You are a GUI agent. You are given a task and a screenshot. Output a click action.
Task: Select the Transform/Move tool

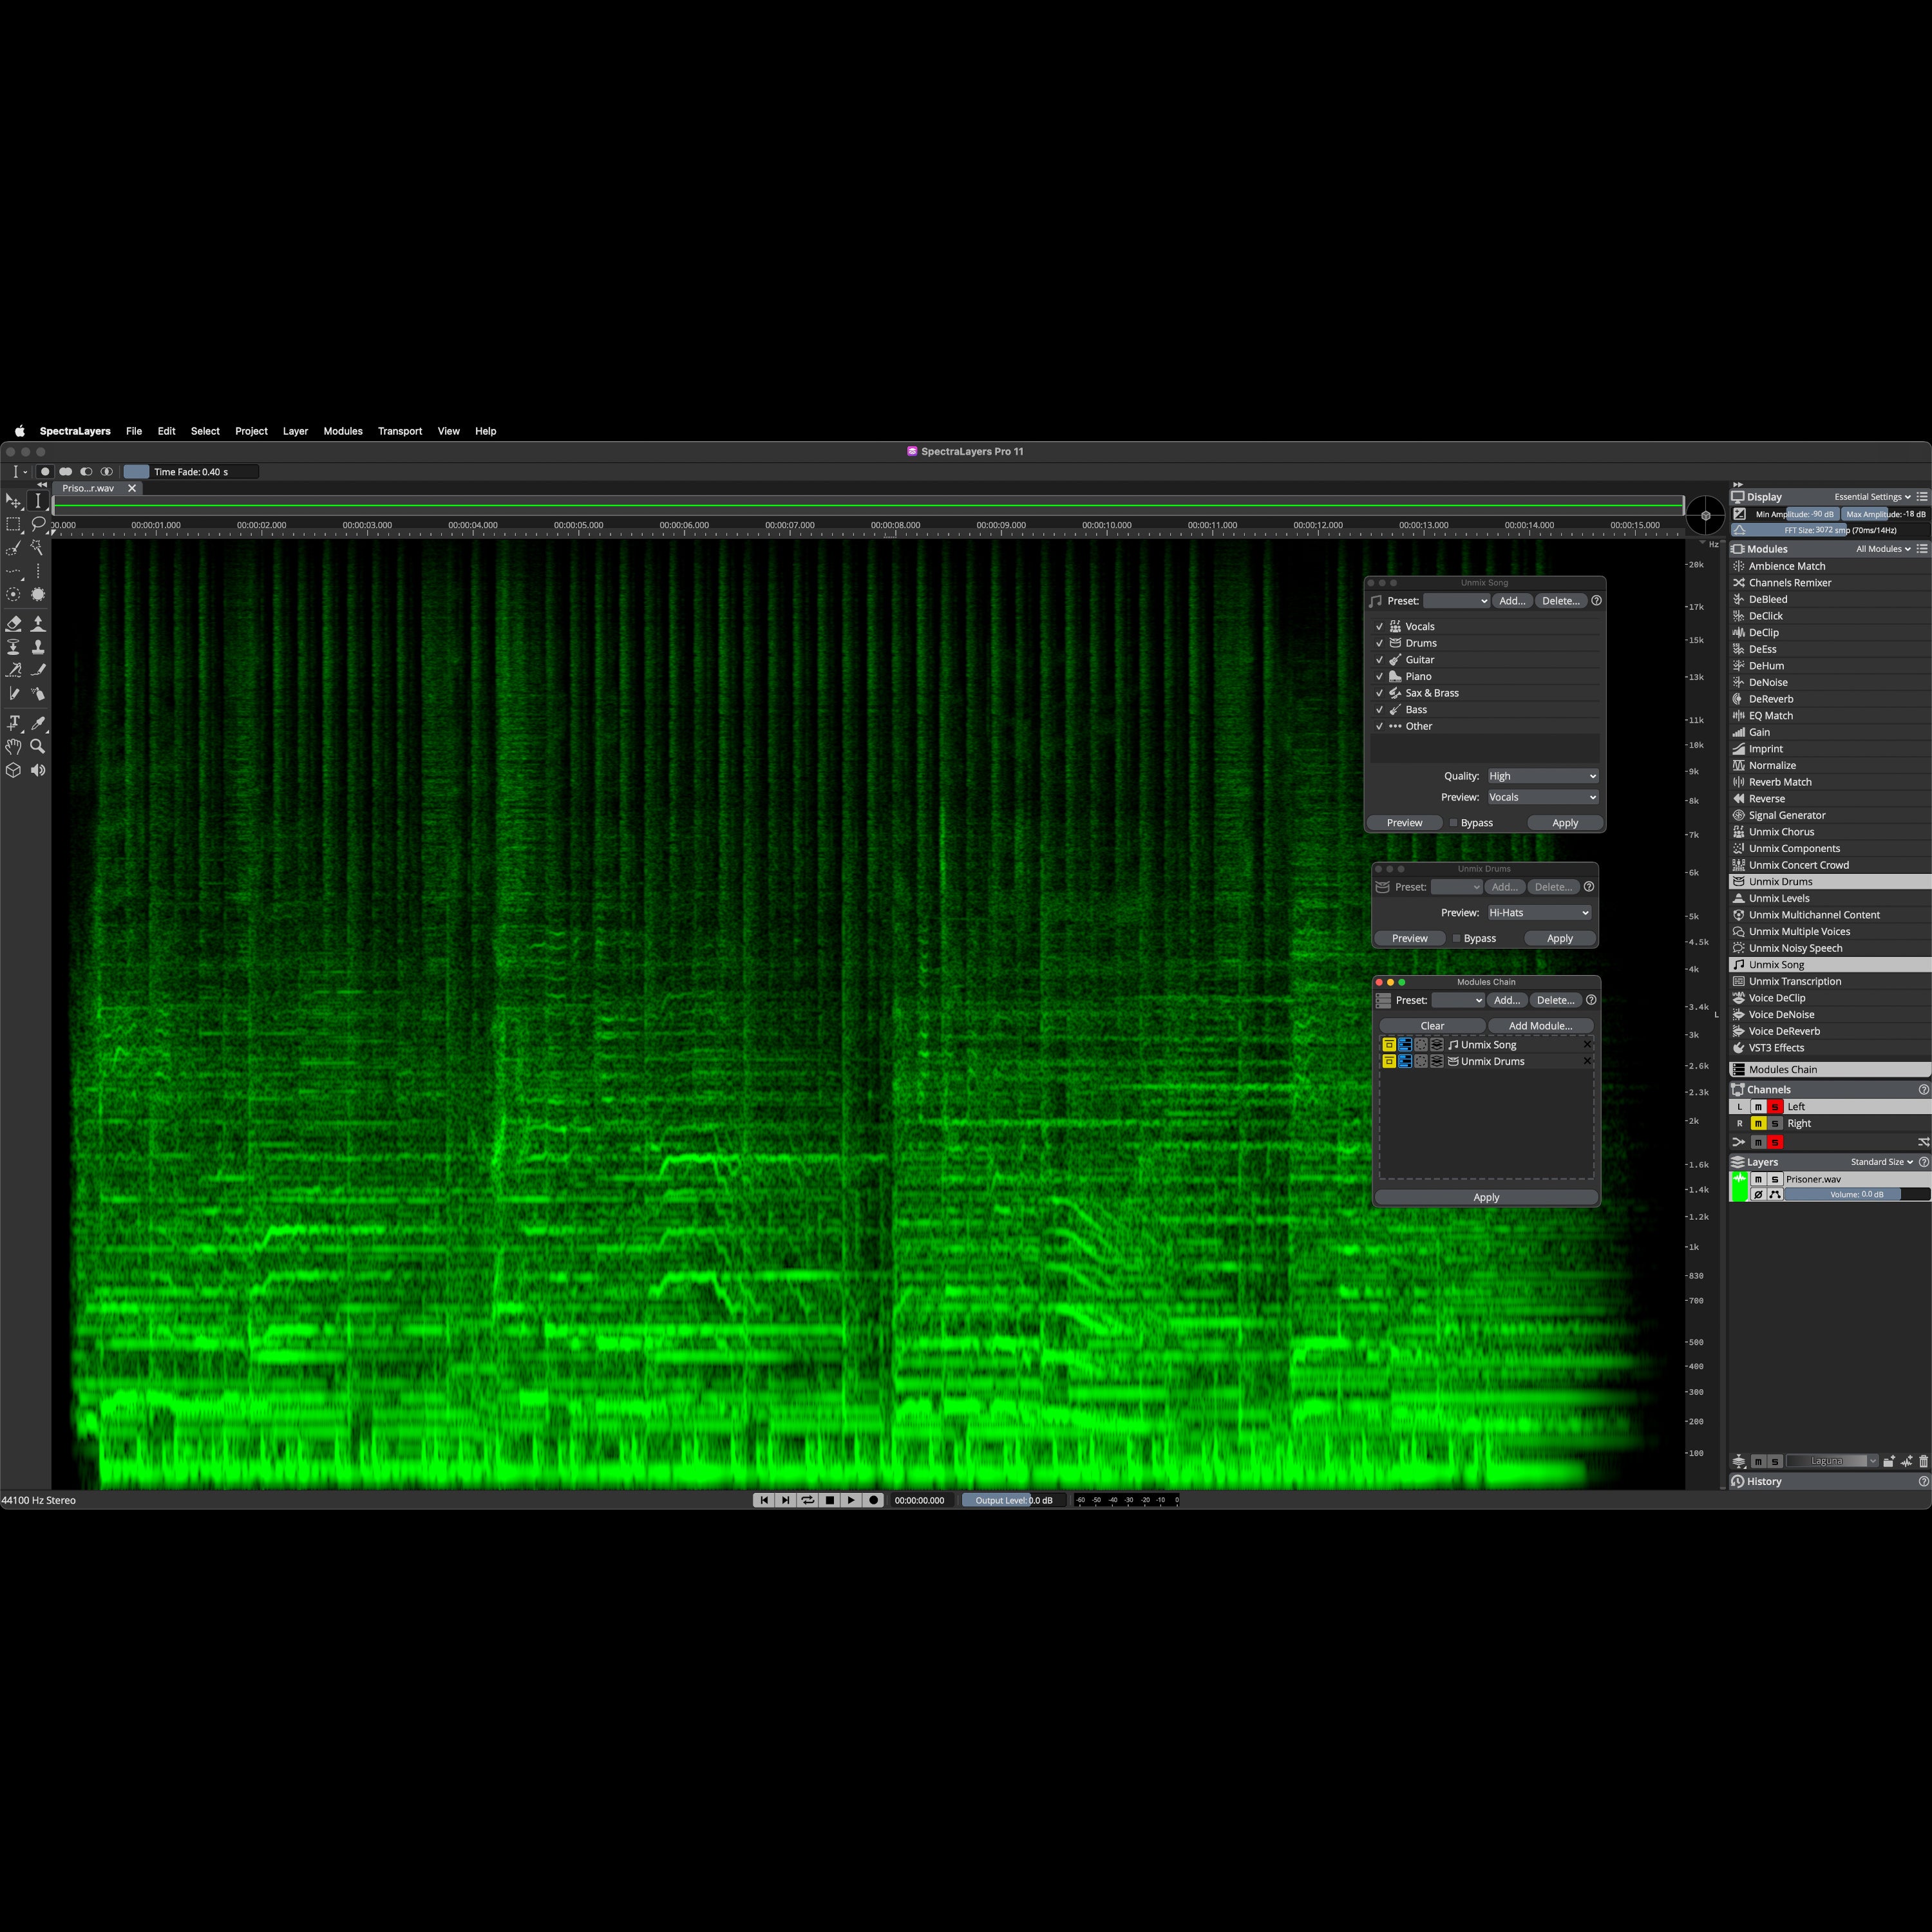(13, 501)
